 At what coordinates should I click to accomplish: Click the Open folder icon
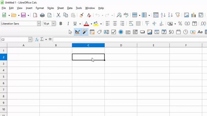(x=14, y=15)
